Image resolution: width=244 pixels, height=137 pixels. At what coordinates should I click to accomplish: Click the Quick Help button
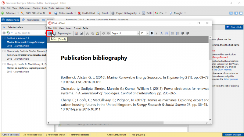(x=234, y=27)
